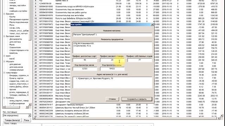225x126 pixels.
Task: Click the Отмена button in settings dialog
Action: click(112, 99)
